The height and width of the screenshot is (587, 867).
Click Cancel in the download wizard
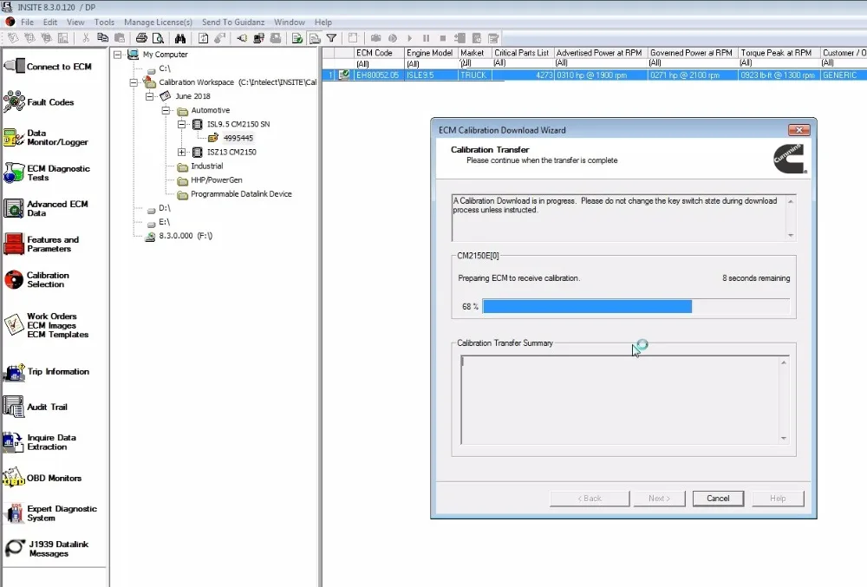pyautogui.click(x=718, y=499)
